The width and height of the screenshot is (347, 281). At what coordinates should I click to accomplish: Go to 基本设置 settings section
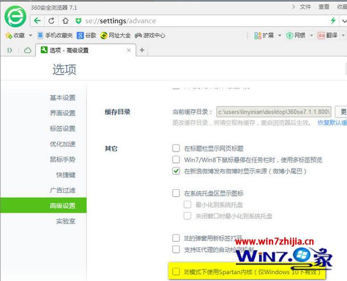tap(63, 97)
